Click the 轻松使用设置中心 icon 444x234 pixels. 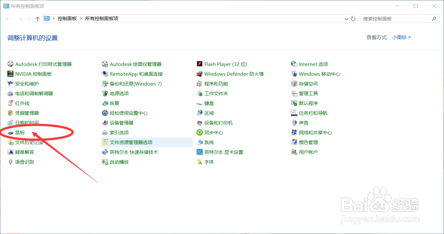[x=105, y=113]
